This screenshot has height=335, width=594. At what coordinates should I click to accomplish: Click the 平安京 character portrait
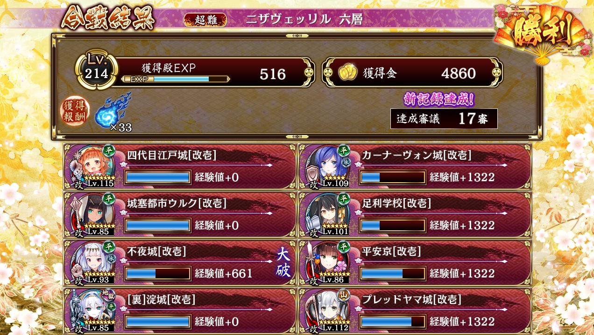[x=327, y=262]
